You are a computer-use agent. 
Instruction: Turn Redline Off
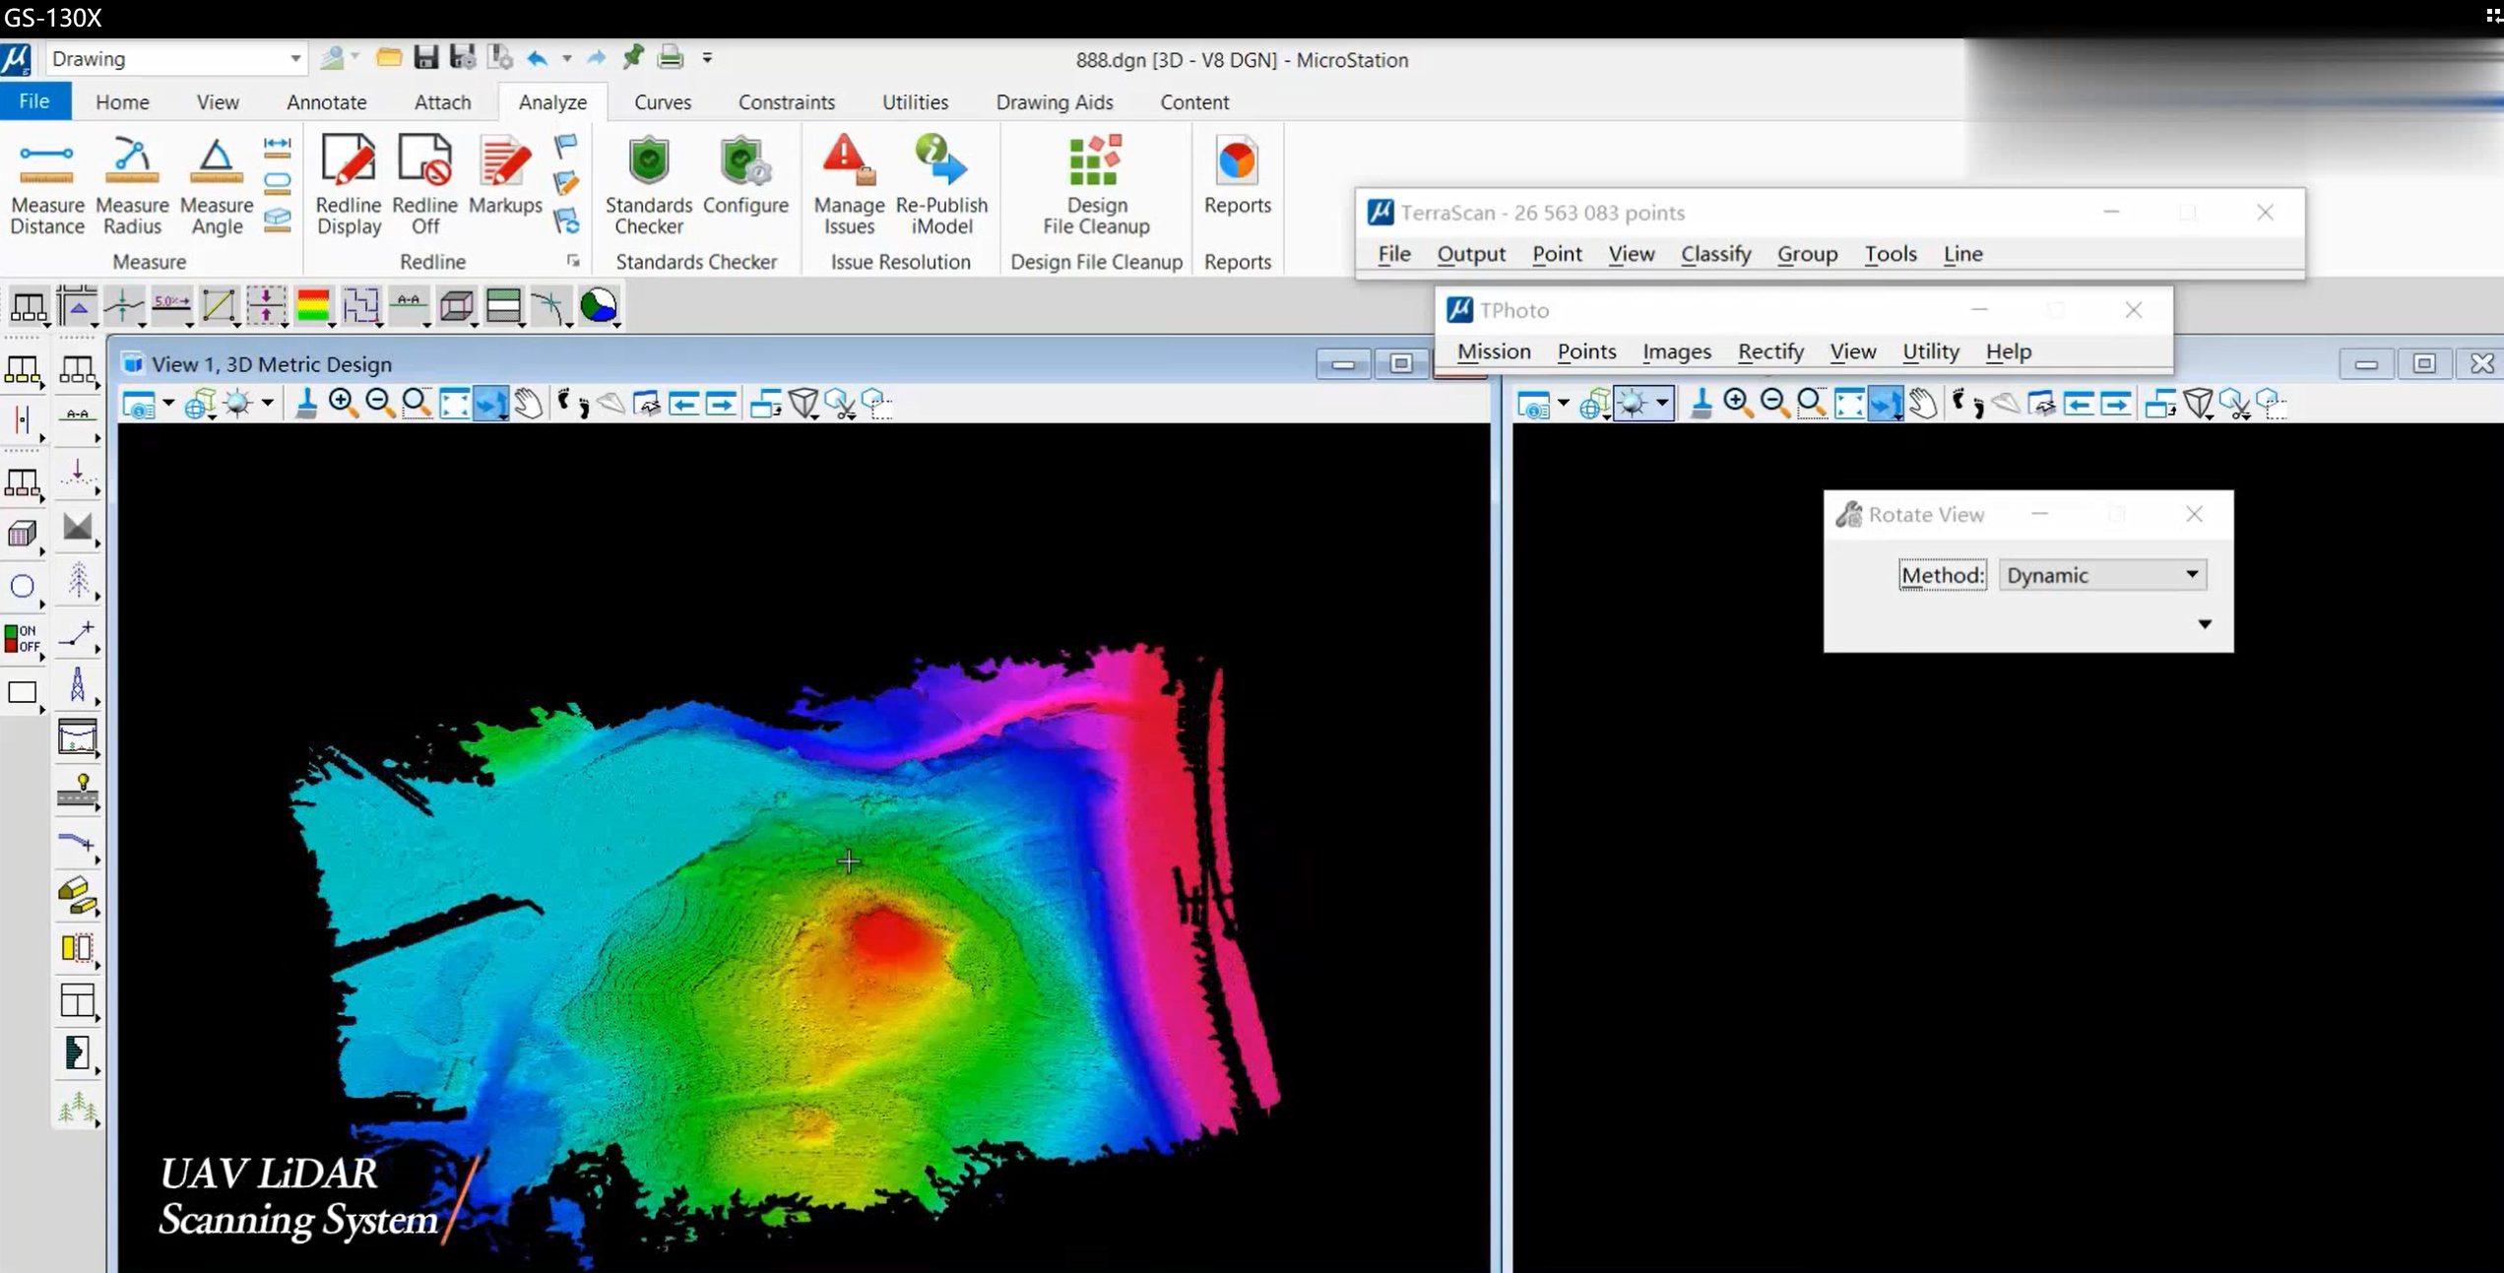tap(425, 185)
